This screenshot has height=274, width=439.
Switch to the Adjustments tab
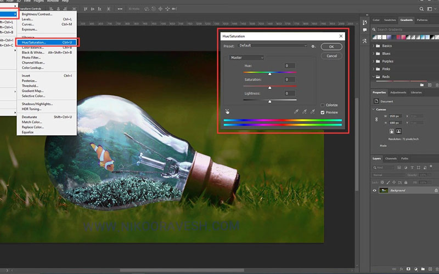[x=398, y=93]
